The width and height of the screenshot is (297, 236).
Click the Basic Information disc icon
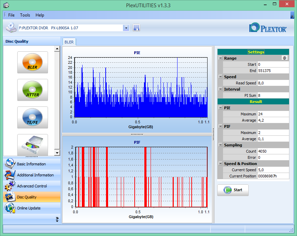(10, 164)
